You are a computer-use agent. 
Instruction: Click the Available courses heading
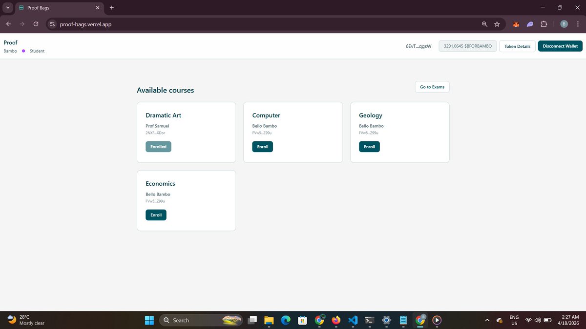point(165,90)
